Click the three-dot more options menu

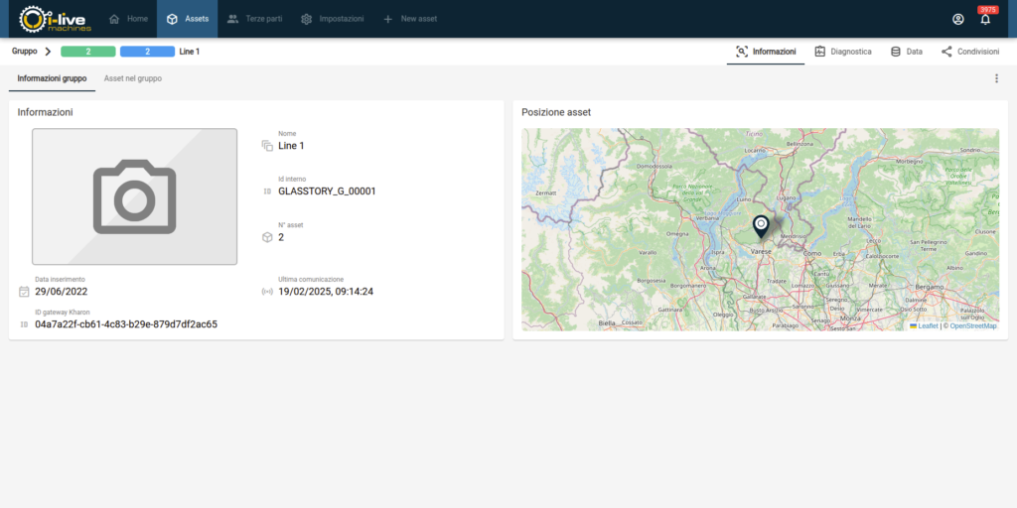[x=996, y=78]
